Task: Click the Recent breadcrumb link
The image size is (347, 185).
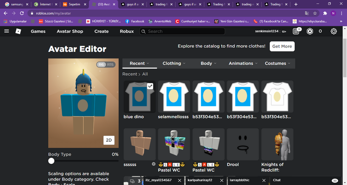Action: (x=130, y=74)
